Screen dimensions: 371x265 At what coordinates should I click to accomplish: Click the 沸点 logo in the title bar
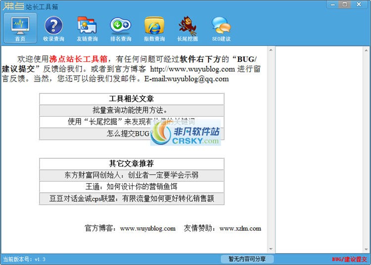(x=13, y=6)
